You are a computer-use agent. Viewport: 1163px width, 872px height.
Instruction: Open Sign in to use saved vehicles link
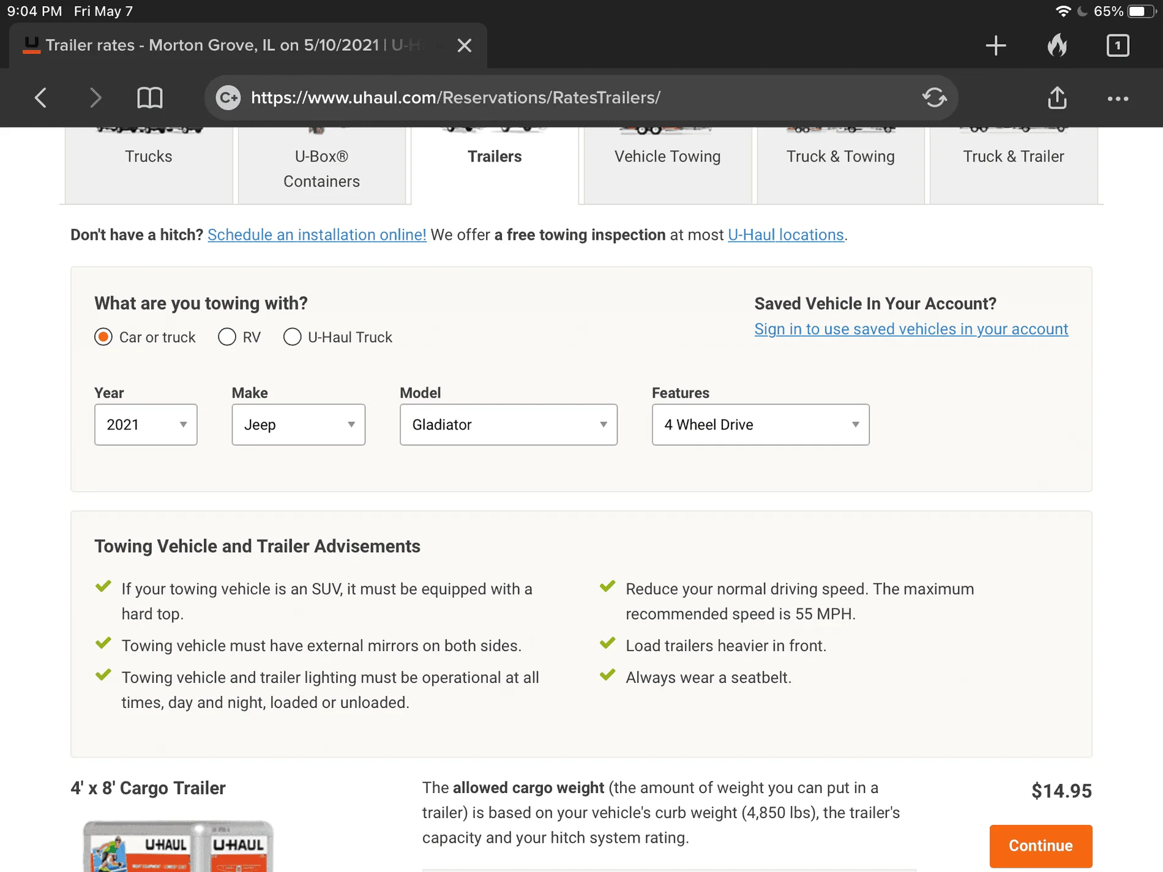(911, 329)
